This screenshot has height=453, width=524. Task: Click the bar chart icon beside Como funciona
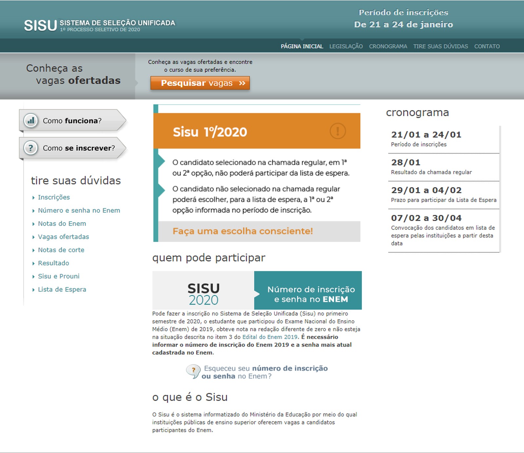pos(31,121)
